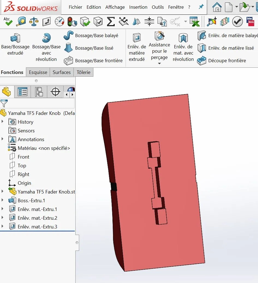The height and width of the screenshot is (283, 258).
Task: Show the DimXpertManager crosshair tab
Action: pyautogui.click(x=55, y=92)
